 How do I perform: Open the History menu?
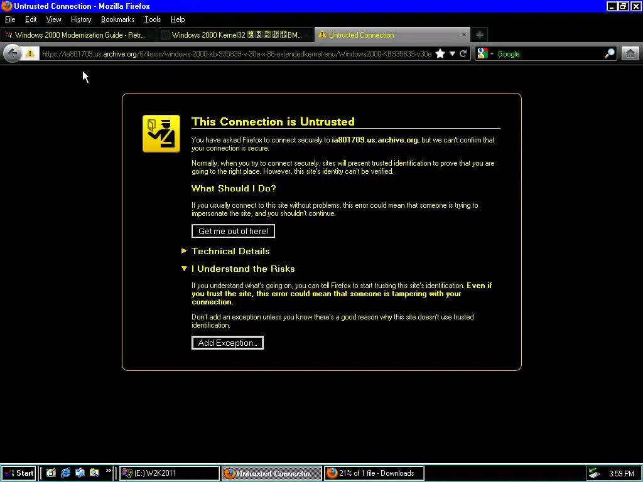coord(81,19)
